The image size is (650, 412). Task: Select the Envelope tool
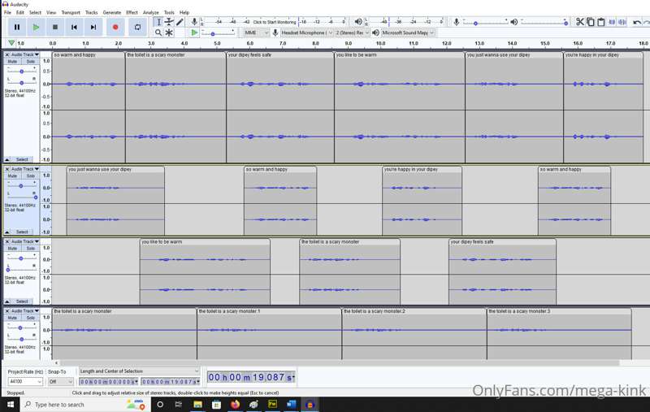pyautogui.click(x=169, y=22)
